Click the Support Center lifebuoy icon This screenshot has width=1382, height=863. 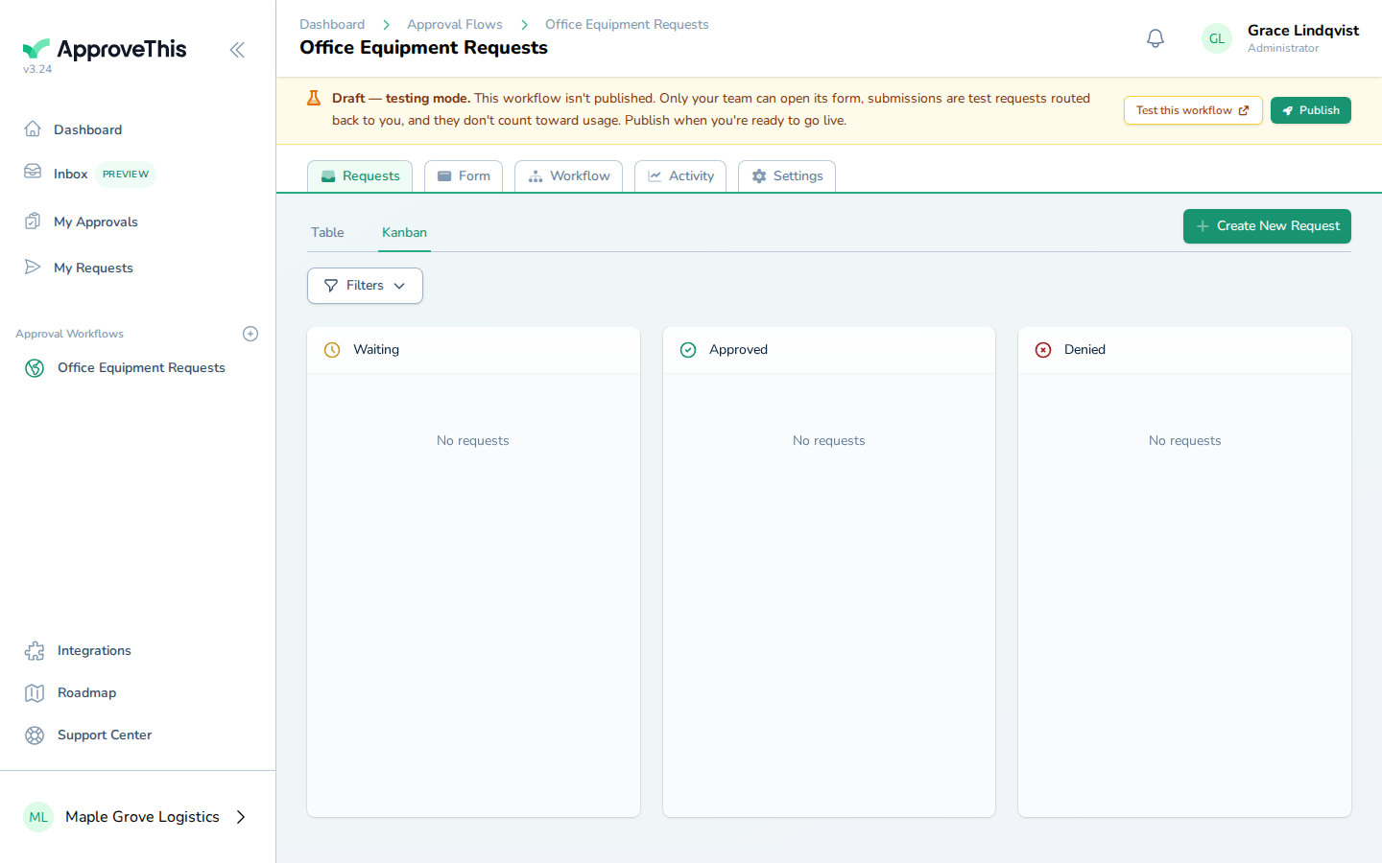35,735
